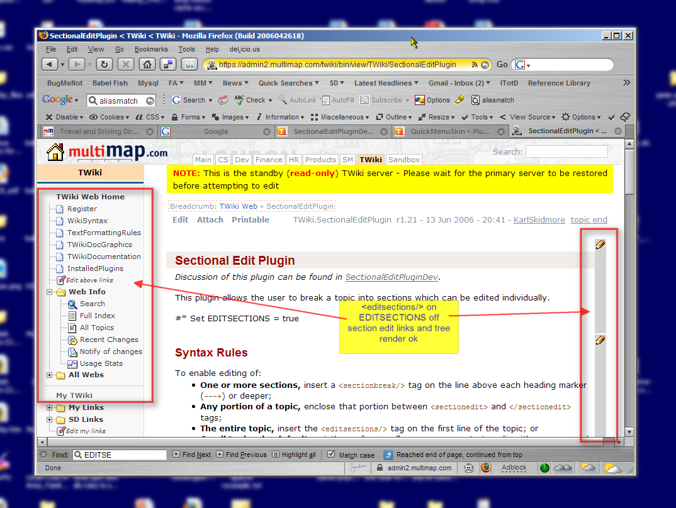Click the Find text field with EDITSE
This screenshot has width=676, height=508.
coord(120,455)
